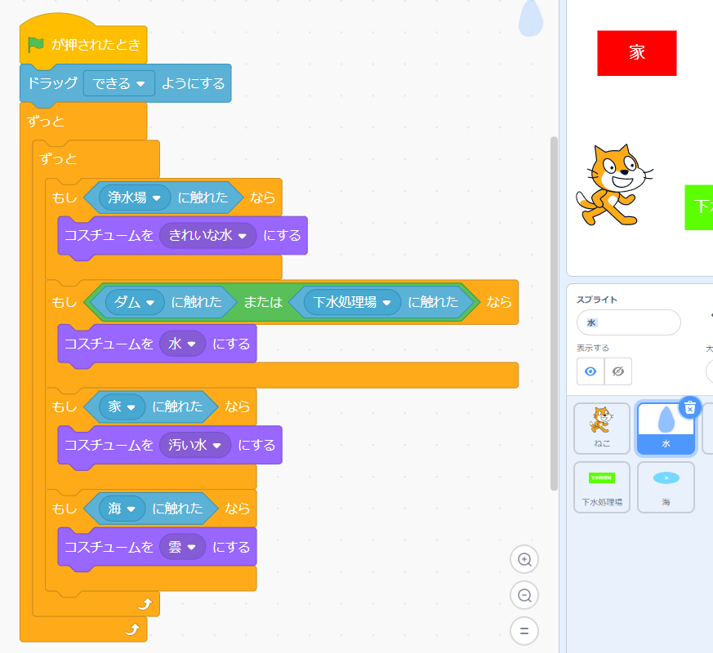Click the workspace vertical scrollbar
Screen dimensions: 713x653
[555, 310]
